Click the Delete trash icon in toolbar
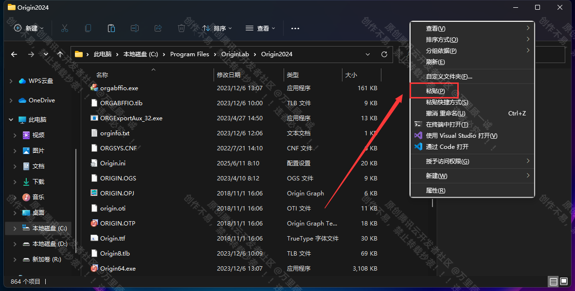The height and width of the screenshot is (291, 575). click(x=181, y=28)
